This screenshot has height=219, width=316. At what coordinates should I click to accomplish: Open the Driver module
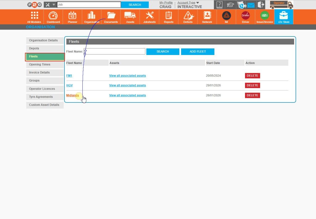pyautogui.click(x=245, y=17)
